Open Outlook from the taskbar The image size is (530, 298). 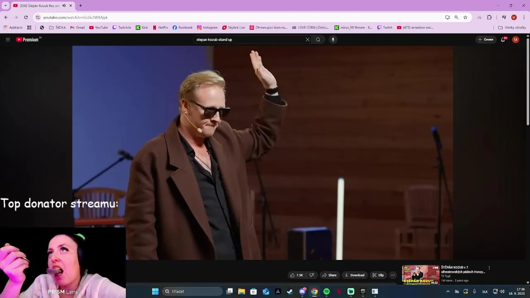tap(266, 291)
